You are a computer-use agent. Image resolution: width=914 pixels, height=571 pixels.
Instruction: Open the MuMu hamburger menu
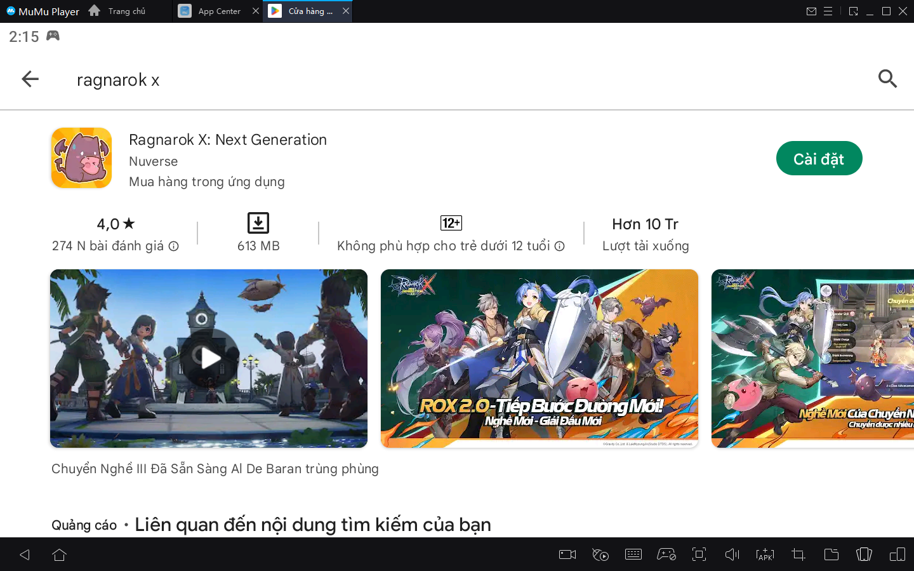click(828, 11)
